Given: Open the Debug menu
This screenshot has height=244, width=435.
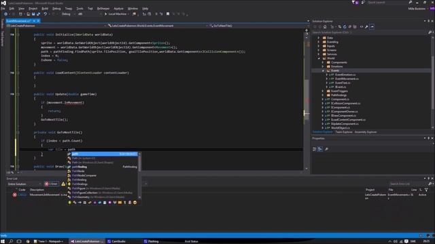Looking at the screenshot, I should tap(56, 9).
